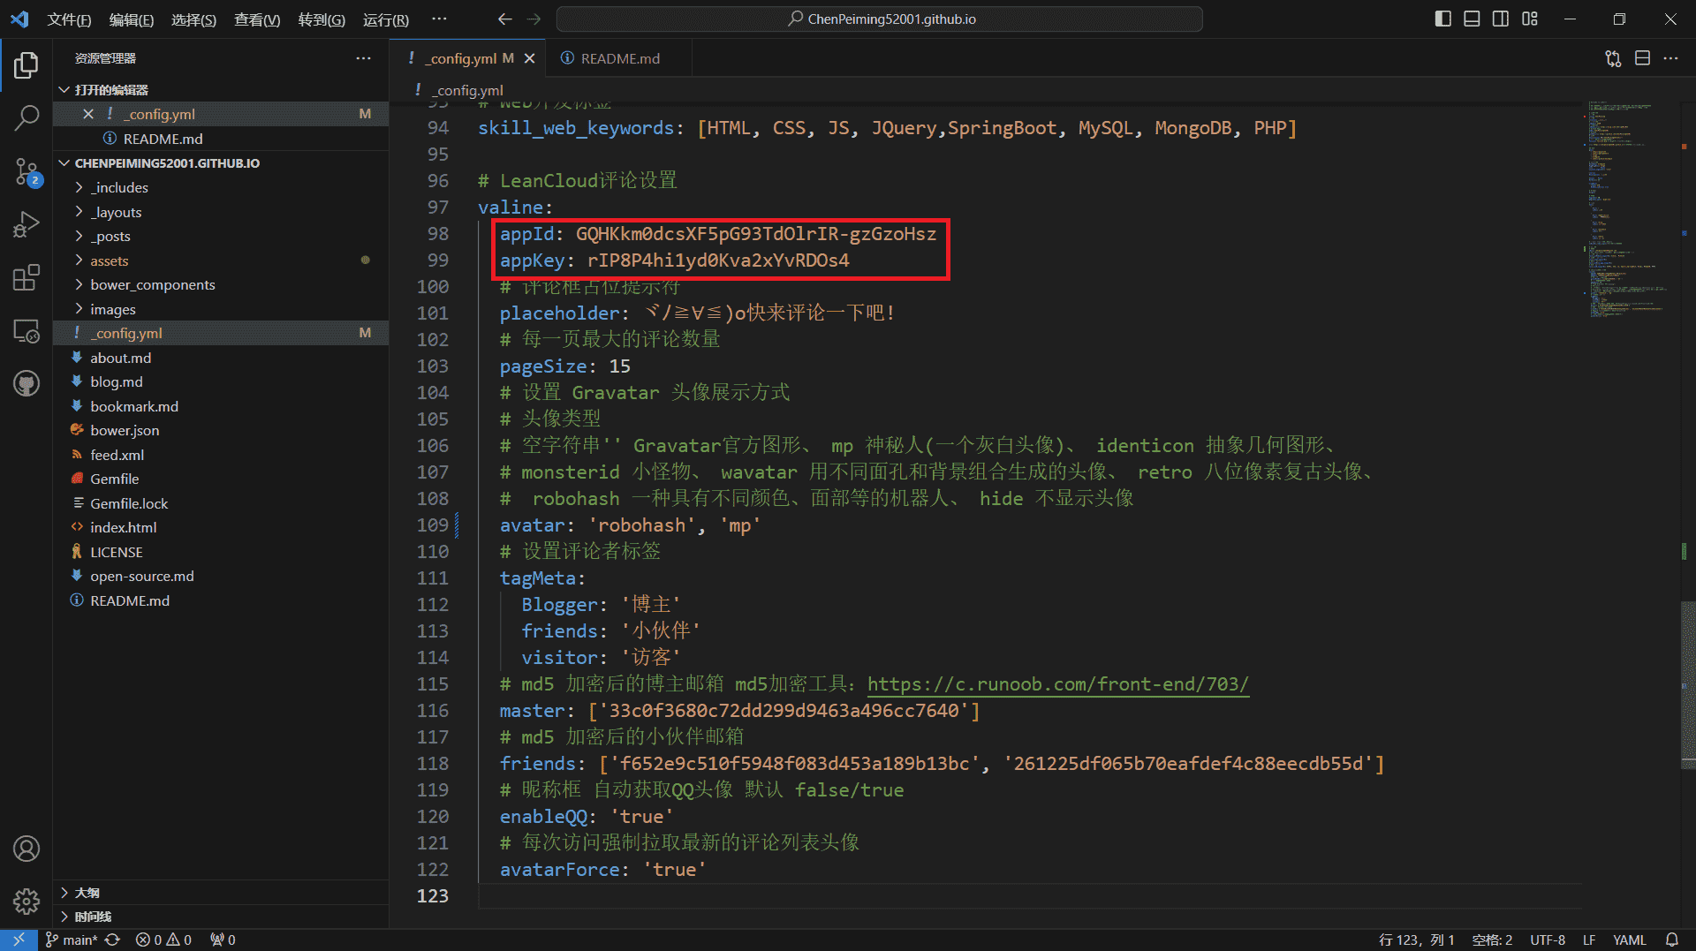Image resolution: width=1696 pixels, height=951 pixels.
Task: Open the GitHub view in activity bar
Action: click(x=26, y=383)
